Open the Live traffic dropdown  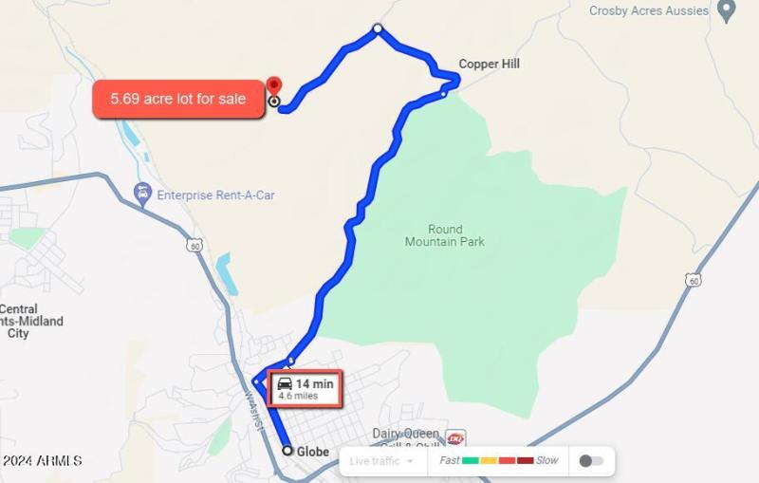pos(382,461)
